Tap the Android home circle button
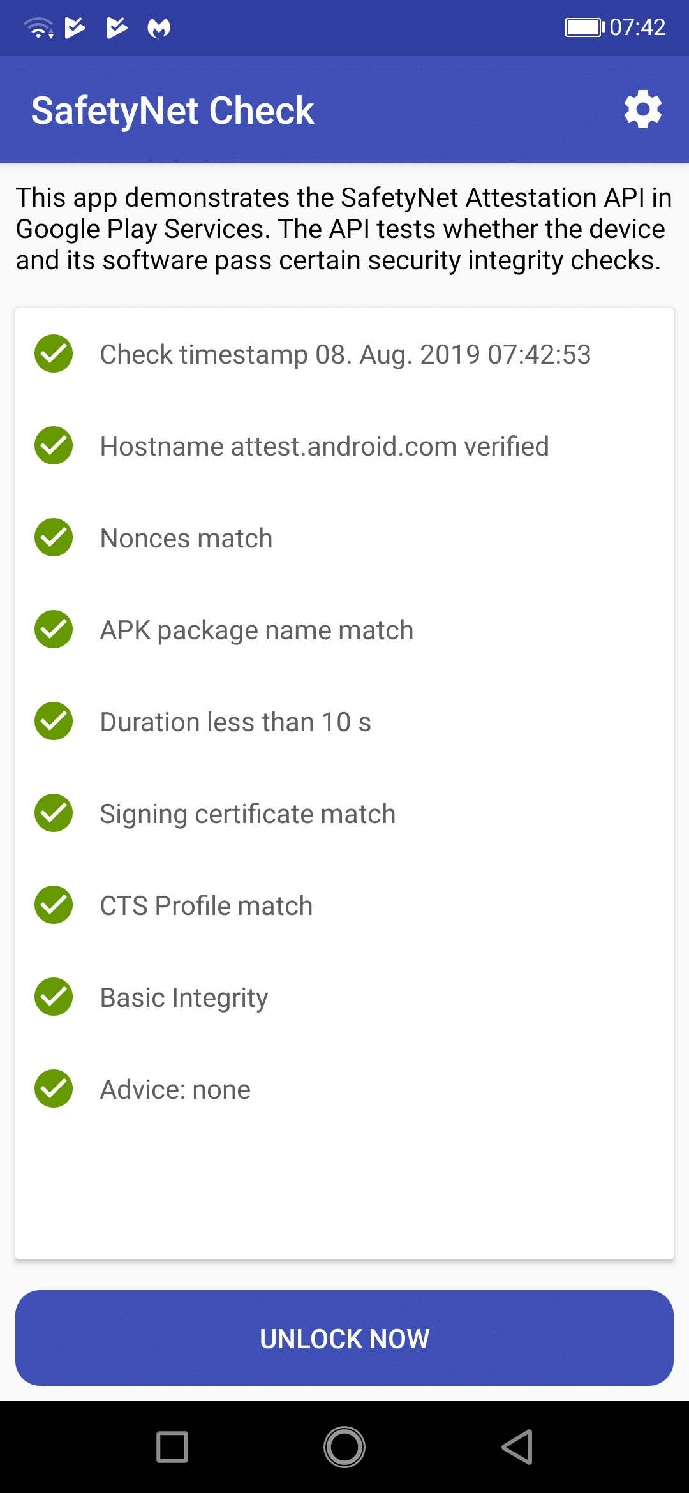Viewport: 689px width, 1493px height. pos(344,1447)
